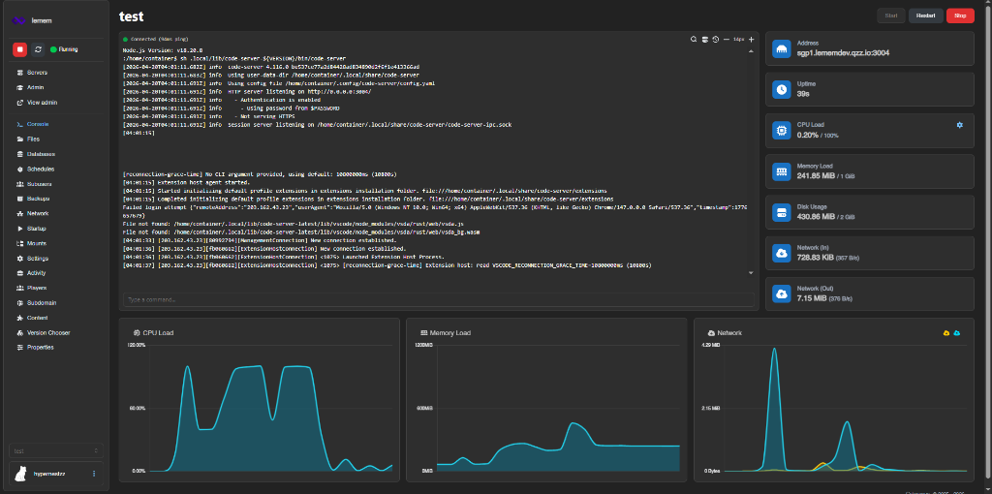Toggle the yellow cloud network legend icon
This screenshot has width=992, height=494.
[x=946, y=332]
